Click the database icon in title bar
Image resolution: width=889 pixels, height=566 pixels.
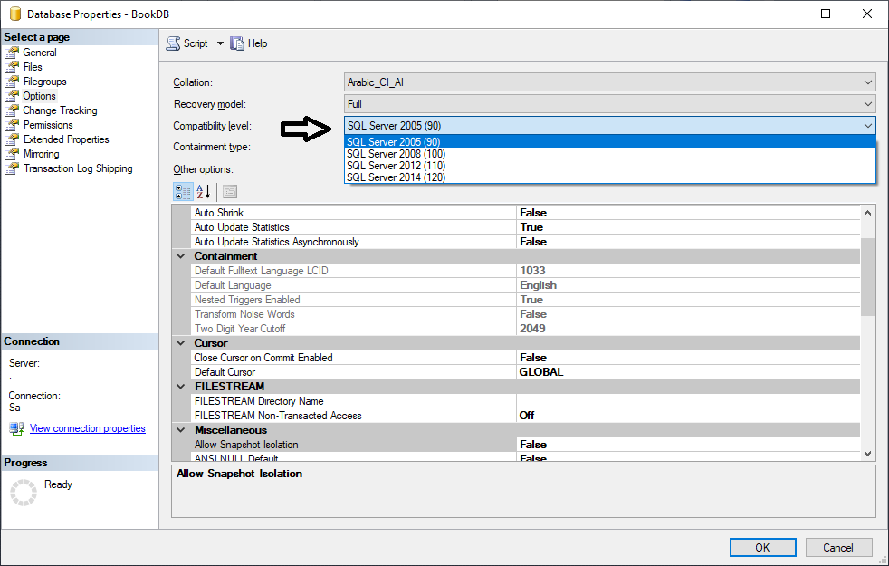tap(14, 14)
